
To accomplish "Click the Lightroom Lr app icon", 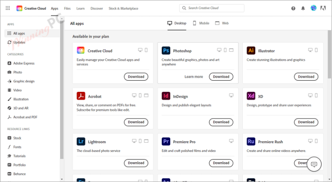I will point(81,141).
